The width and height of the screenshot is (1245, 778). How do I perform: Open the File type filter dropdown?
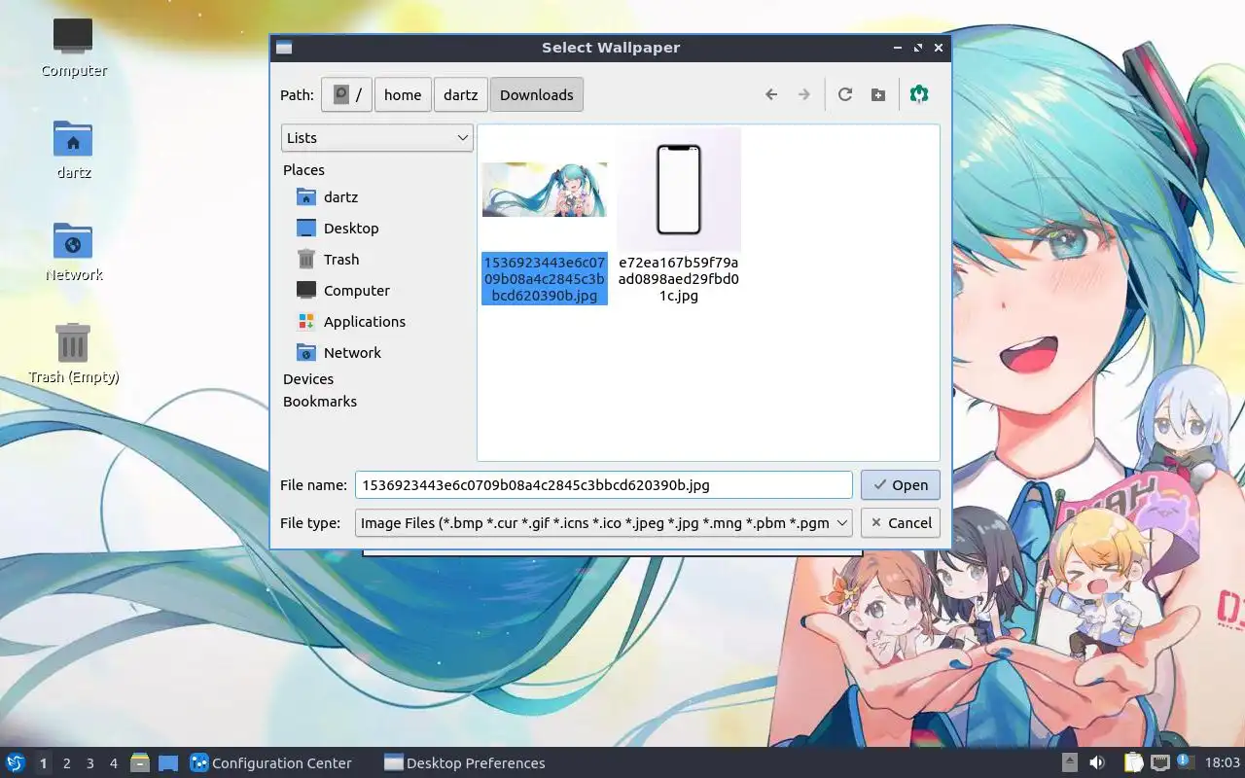coord(604,522)
